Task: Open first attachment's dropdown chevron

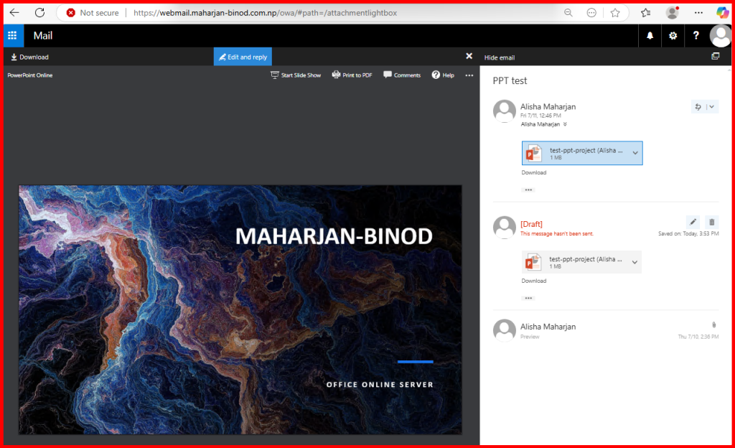Action: tap(635, 153)
